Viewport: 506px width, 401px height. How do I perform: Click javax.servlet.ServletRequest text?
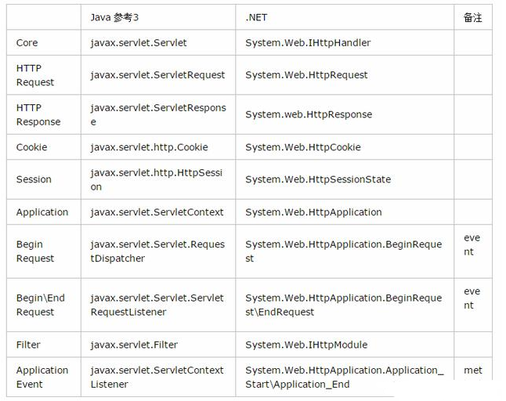pyautogui.click(x=157, y=75)
